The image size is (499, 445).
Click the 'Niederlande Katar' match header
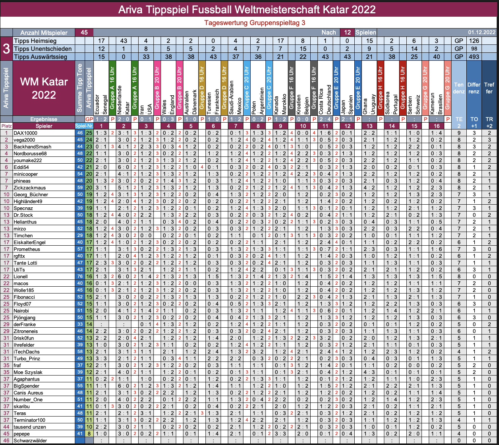pyautogui.click(x=123, y=88)
